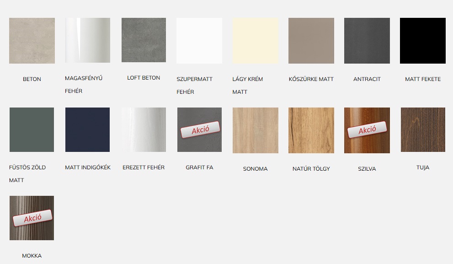Select the Tuja dark wood swatch

tap(423, 130)
